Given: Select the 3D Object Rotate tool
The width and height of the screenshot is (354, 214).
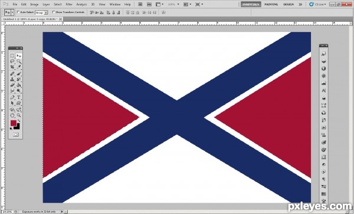Looking at the screenshot, I should [x=12, y=110].
